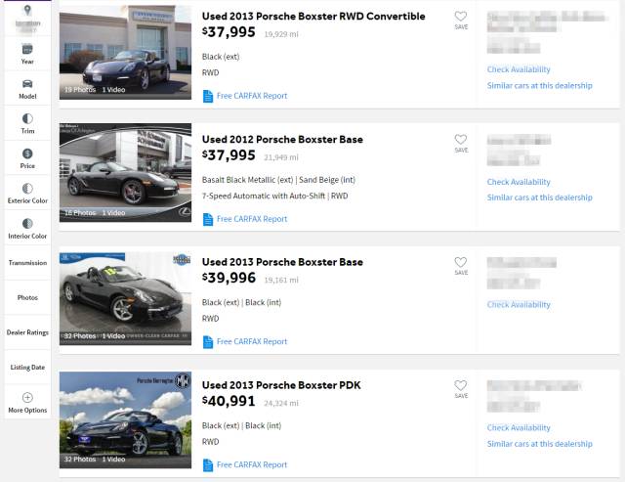625x482 pixels.
Task: Save the 2013 Boxster Base $39,996 listing
Action: point(461,266)
